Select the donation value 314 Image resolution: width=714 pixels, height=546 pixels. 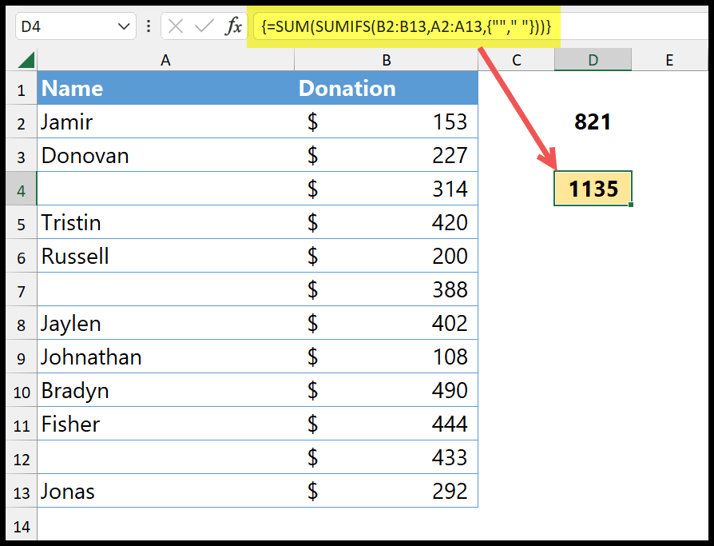tap(386, 189)
